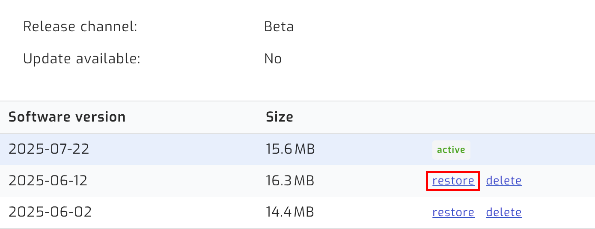Restore the 2025-06-12 software version
Screen dimensions: 595x229
tap(453, 181)
